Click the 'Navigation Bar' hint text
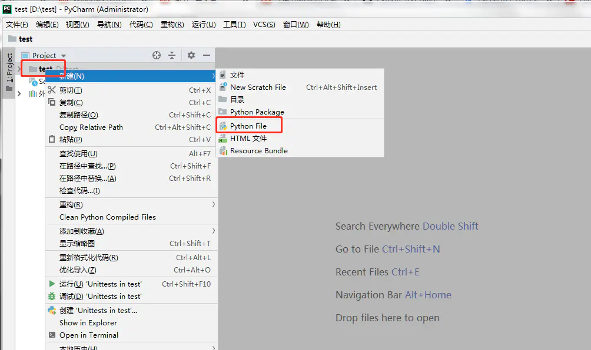 (368, 295)
